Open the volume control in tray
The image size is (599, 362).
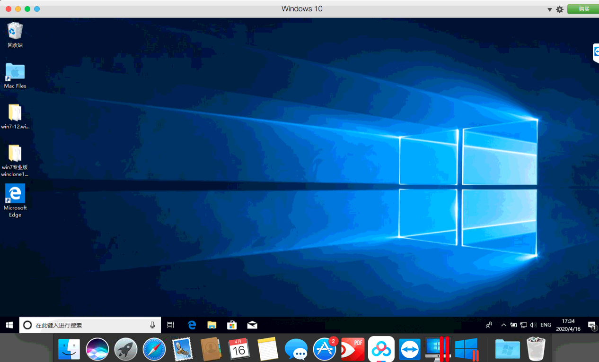(x=533, y=325)
